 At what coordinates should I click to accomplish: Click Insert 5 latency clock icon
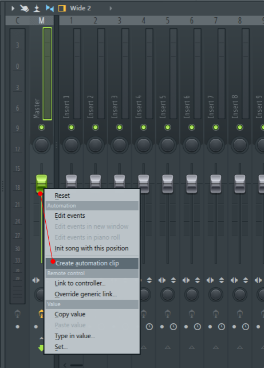(x=174, y=327)
